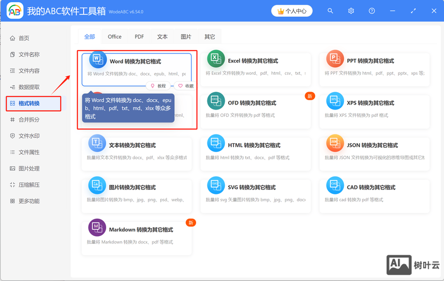Screen dimensions: 444x281
Task: Click the ABC toolbox app logo
Action: pyautogui.click(x=15, y=11)
